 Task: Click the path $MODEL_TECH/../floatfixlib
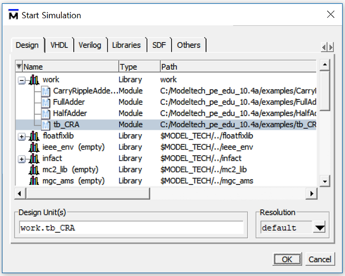coord(207,136)
